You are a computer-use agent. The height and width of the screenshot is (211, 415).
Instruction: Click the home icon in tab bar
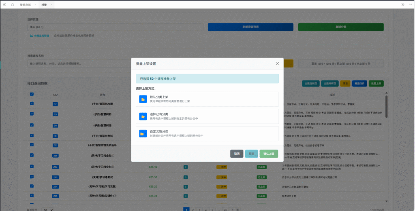click(13, 4)
